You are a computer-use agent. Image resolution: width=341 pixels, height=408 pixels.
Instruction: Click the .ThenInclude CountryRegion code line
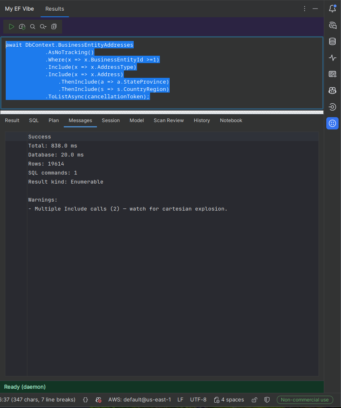pyautogui.click(x=114, y=89)
